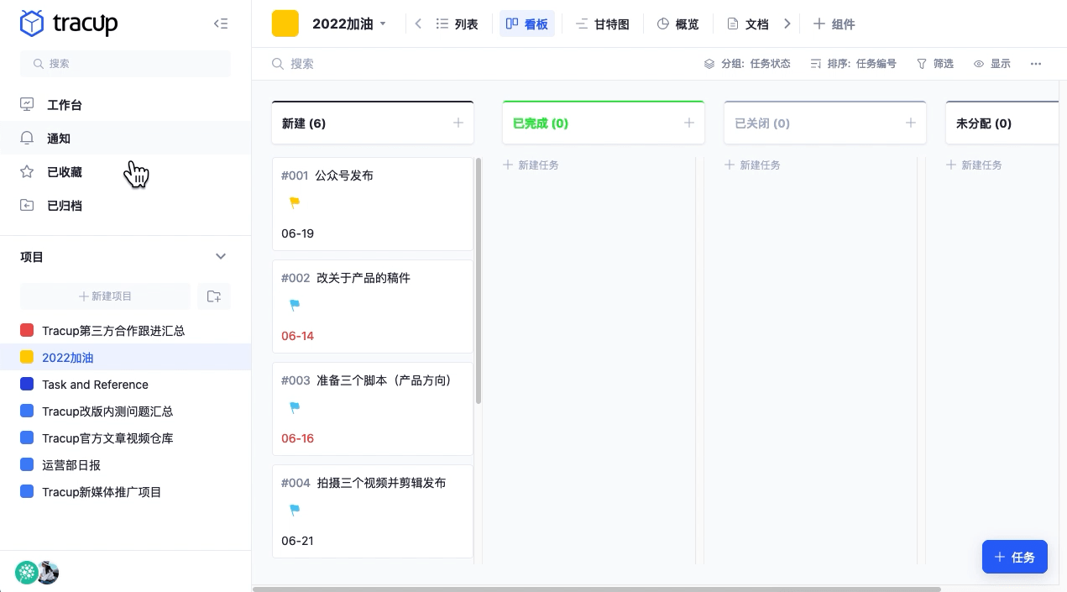Open favorites via the 已收藏 star icon
This screenshot has height=592, width=1067.
26,171
